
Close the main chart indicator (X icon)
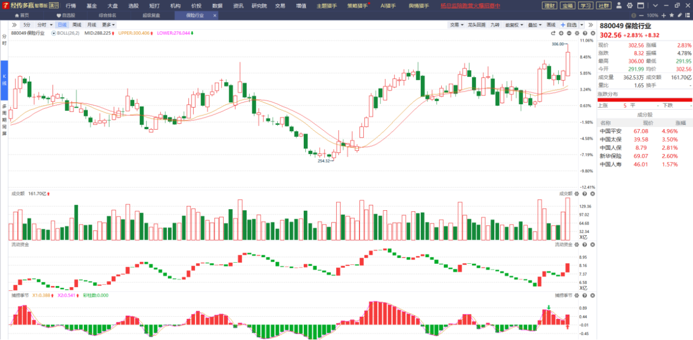click(592, 34)
